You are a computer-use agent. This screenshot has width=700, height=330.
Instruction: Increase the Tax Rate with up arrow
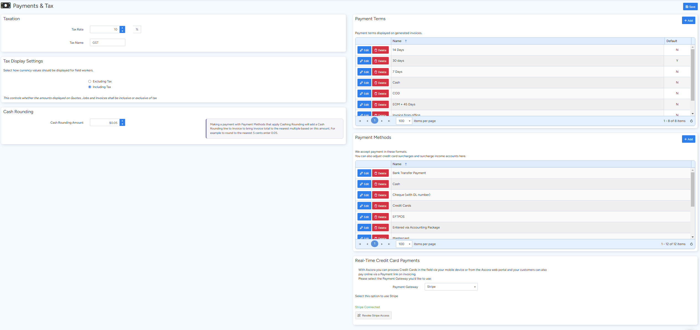(122, 28)
